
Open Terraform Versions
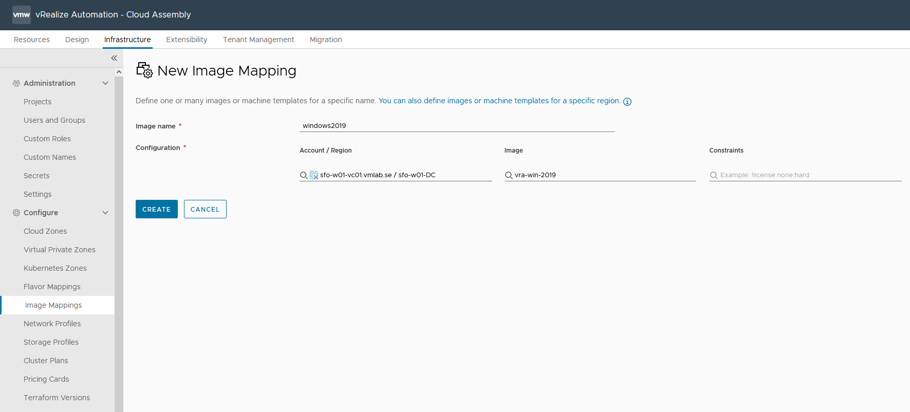57,398
